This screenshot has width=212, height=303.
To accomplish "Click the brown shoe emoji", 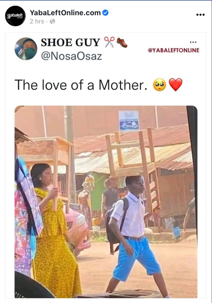I will (122, 42).
